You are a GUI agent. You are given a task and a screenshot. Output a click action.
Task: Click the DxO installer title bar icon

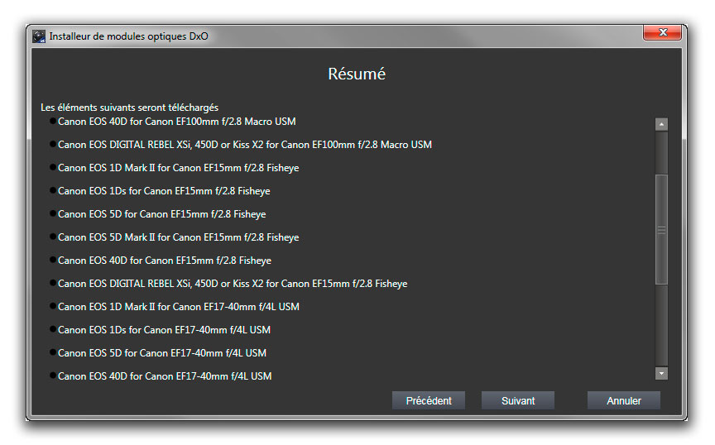click(x=39, y=36)
